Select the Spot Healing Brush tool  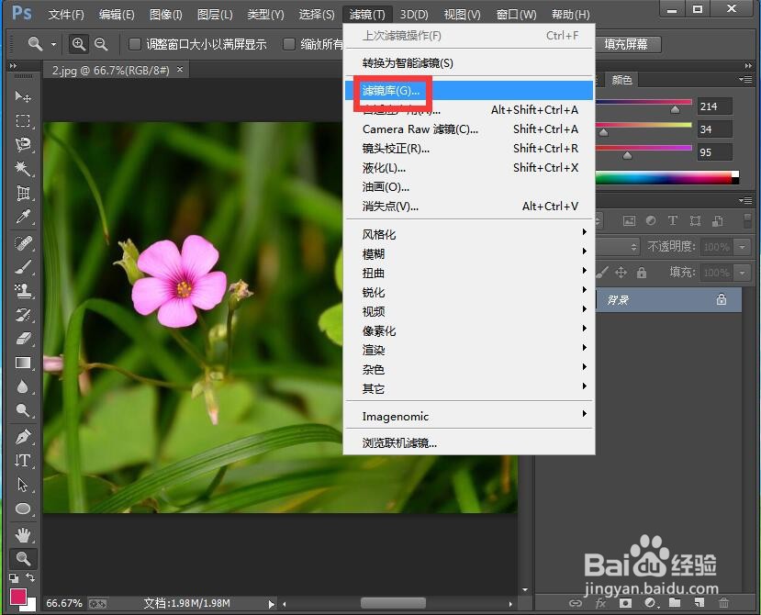click(23, 242)
